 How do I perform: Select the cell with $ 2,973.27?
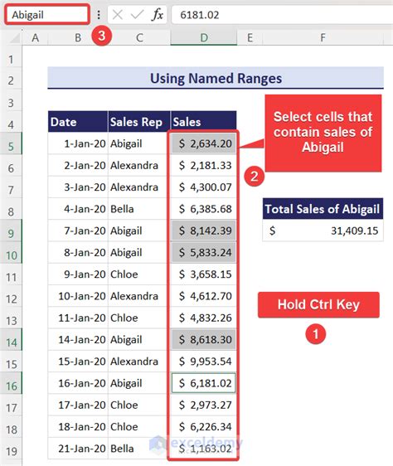pyautogui.click(x=204, y=405)
